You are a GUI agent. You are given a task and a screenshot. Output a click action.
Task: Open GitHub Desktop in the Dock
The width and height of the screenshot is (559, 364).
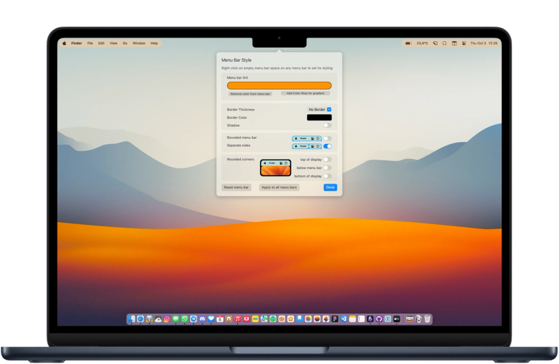(379, 319)
